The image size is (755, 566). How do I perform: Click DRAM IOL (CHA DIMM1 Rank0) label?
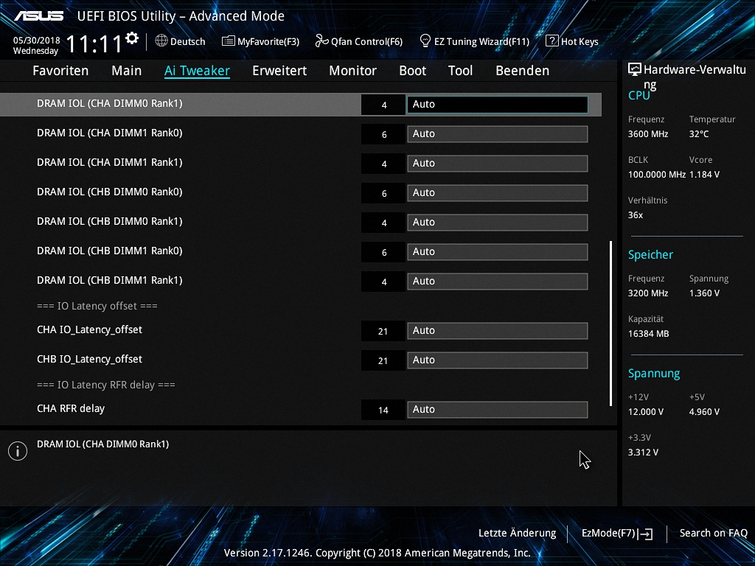click(110, 133)
